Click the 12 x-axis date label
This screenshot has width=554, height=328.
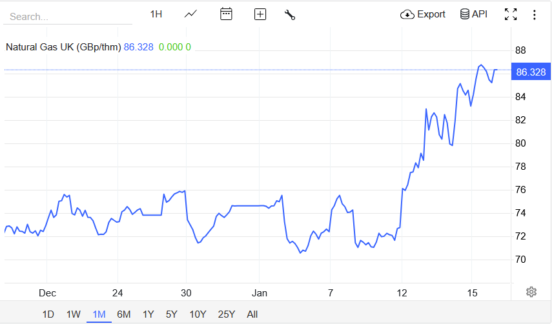pos(402,293)
